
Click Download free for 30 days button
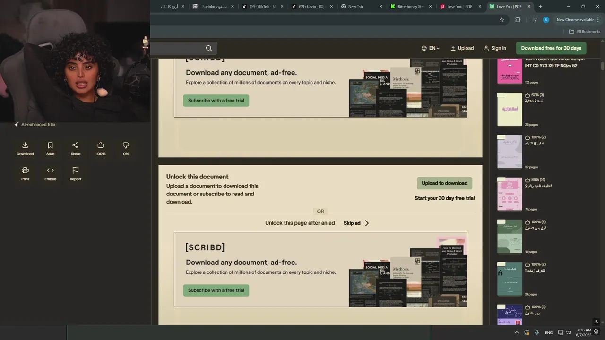click(x=551, y=48)
